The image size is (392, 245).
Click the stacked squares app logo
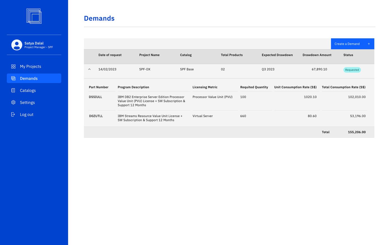pos(34,16)
